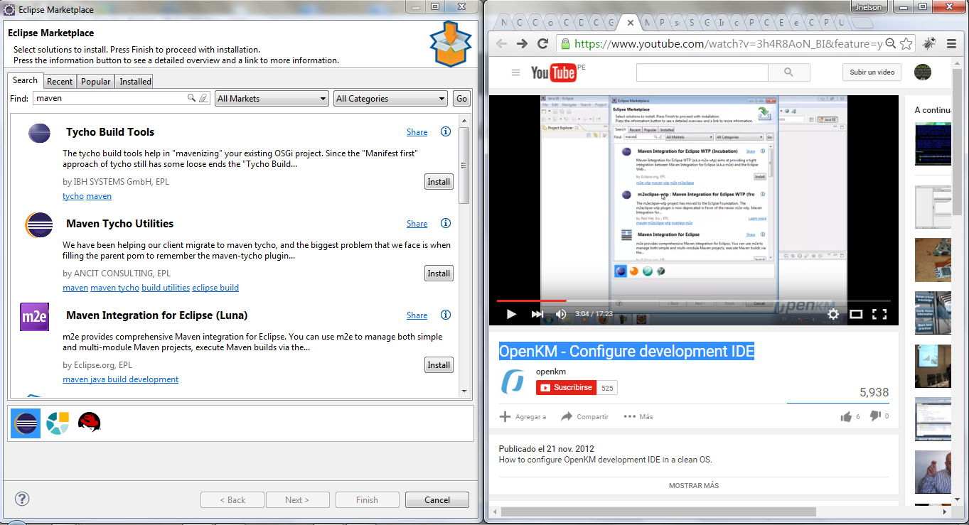
Task: Like the video with thumbs up icon
Action: click(x=846, y=417)
